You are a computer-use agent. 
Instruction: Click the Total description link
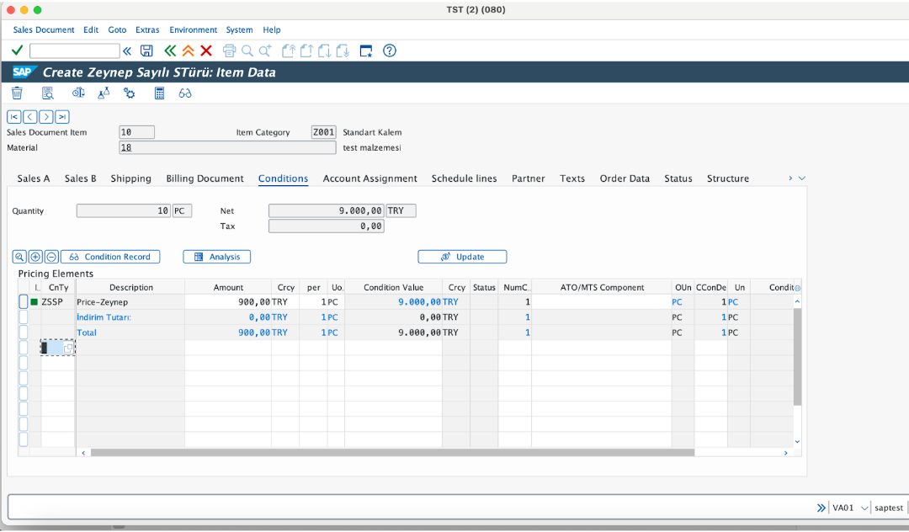click(x=87, y=332)
